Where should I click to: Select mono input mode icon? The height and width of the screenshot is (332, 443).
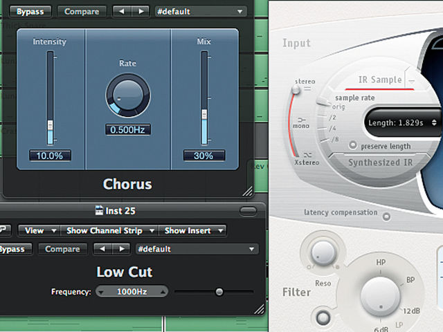[x=301, y=120]
